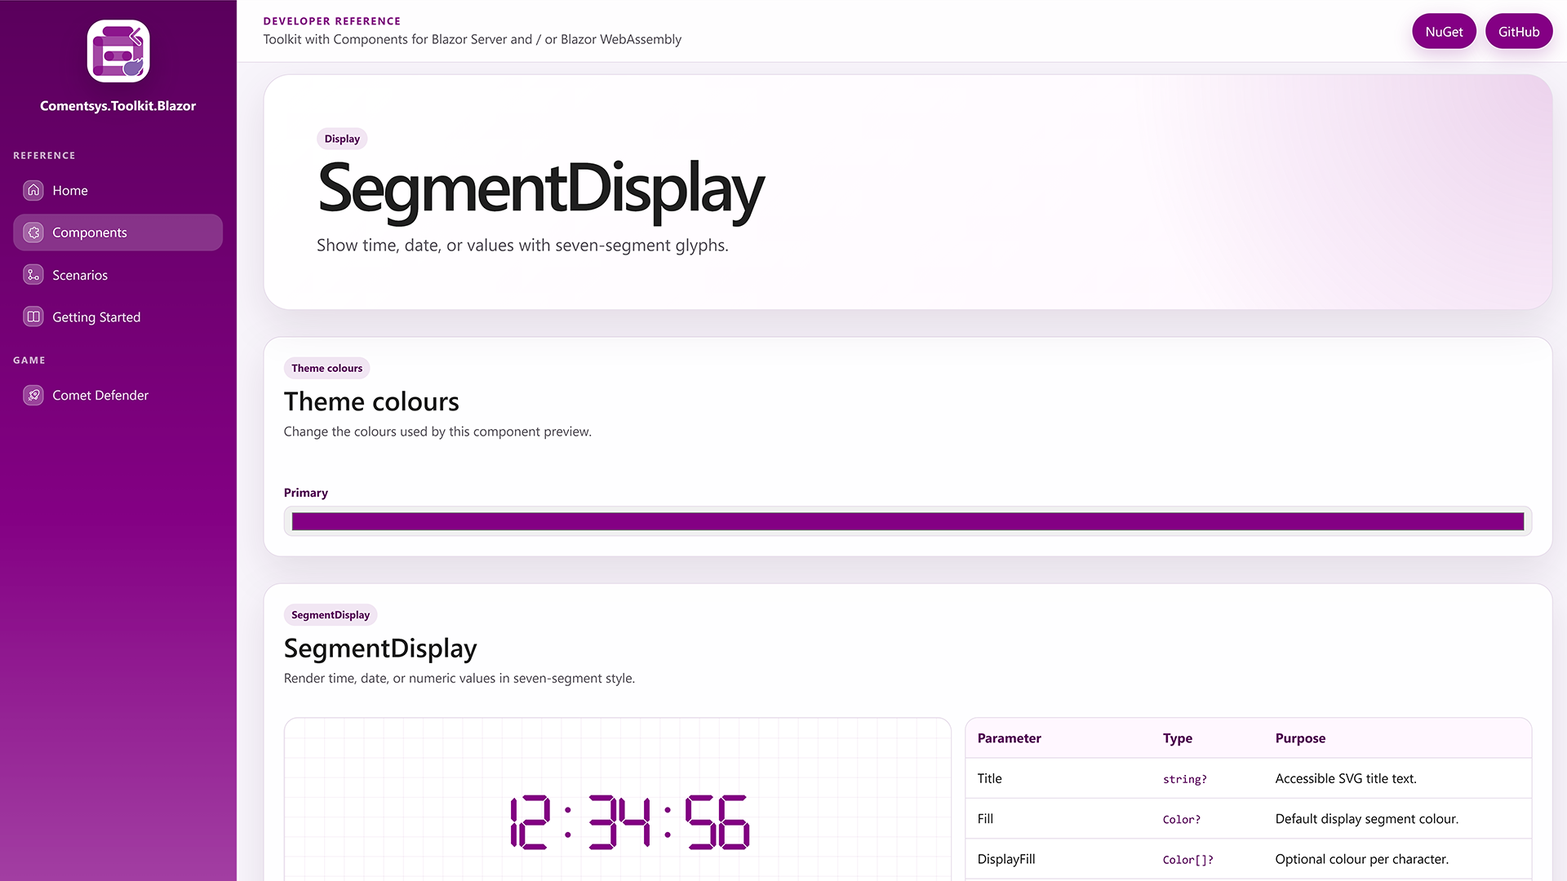
Task: Open Getting Started page
Action: coord(118,317)
